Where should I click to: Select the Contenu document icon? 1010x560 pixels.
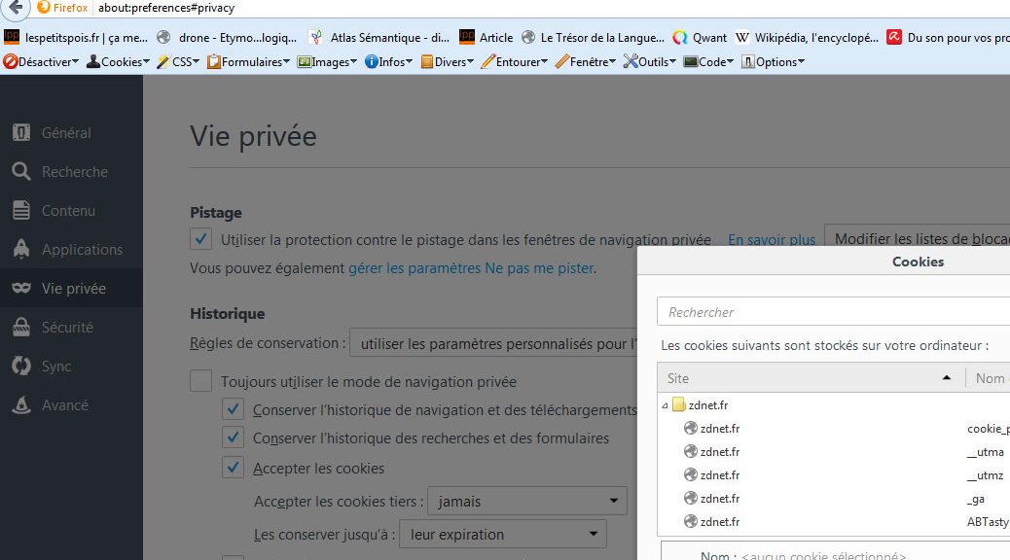(x=21, y=211)
